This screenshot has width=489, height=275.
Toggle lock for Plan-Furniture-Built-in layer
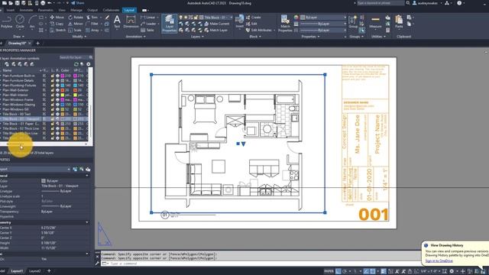tap(53, 76)
